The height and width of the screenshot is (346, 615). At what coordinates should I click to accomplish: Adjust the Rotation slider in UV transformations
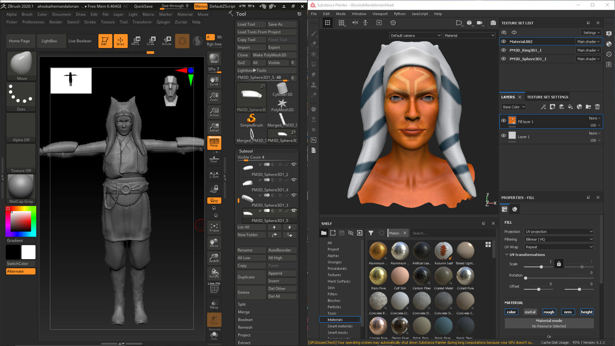tap(559, 278)
